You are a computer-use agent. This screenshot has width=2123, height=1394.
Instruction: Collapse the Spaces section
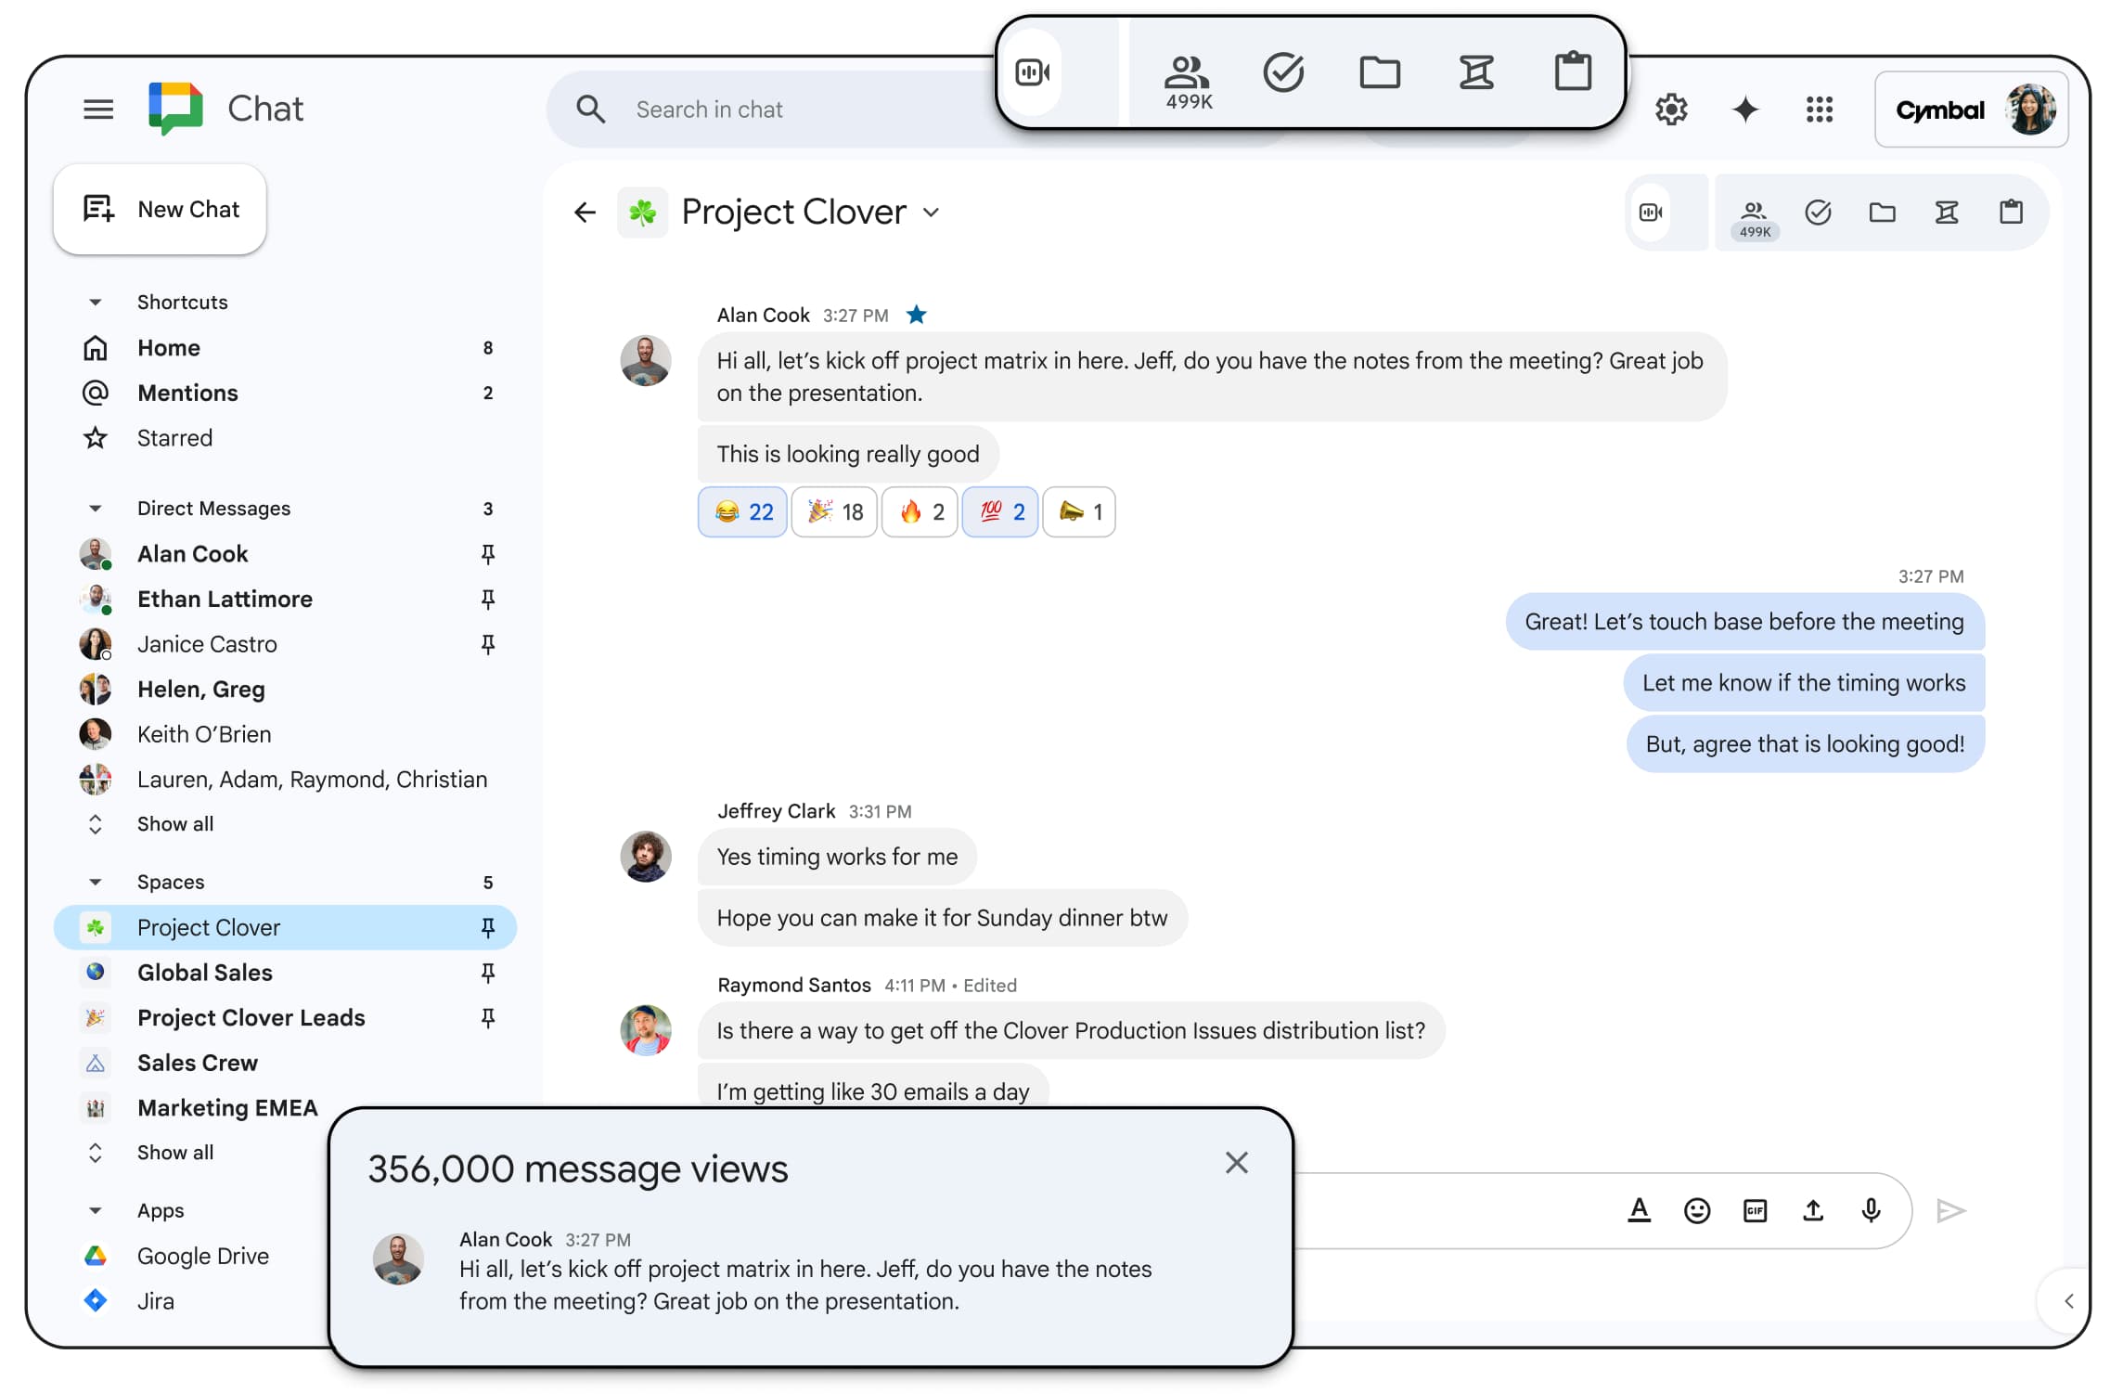tap(95, 883)
